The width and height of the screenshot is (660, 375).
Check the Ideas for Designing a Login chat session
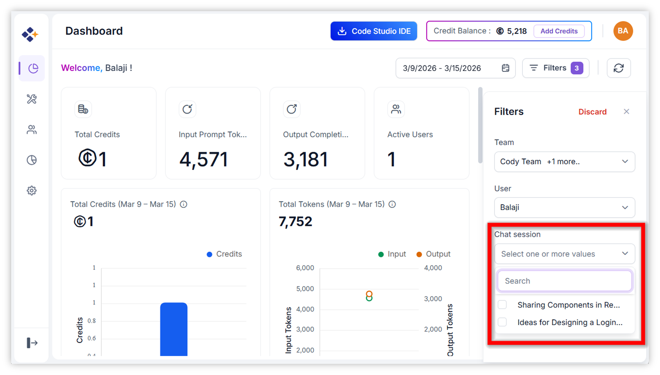[502, 322]
